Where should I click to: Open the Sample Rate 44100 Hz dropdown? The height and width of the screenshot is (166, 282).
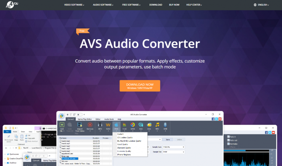coord(173,147)
